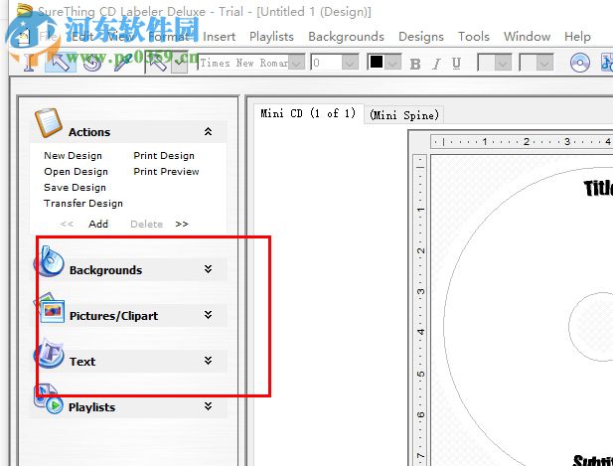Click the Text panel T icon
613x466 pixels.
click(x=50, y=353)
